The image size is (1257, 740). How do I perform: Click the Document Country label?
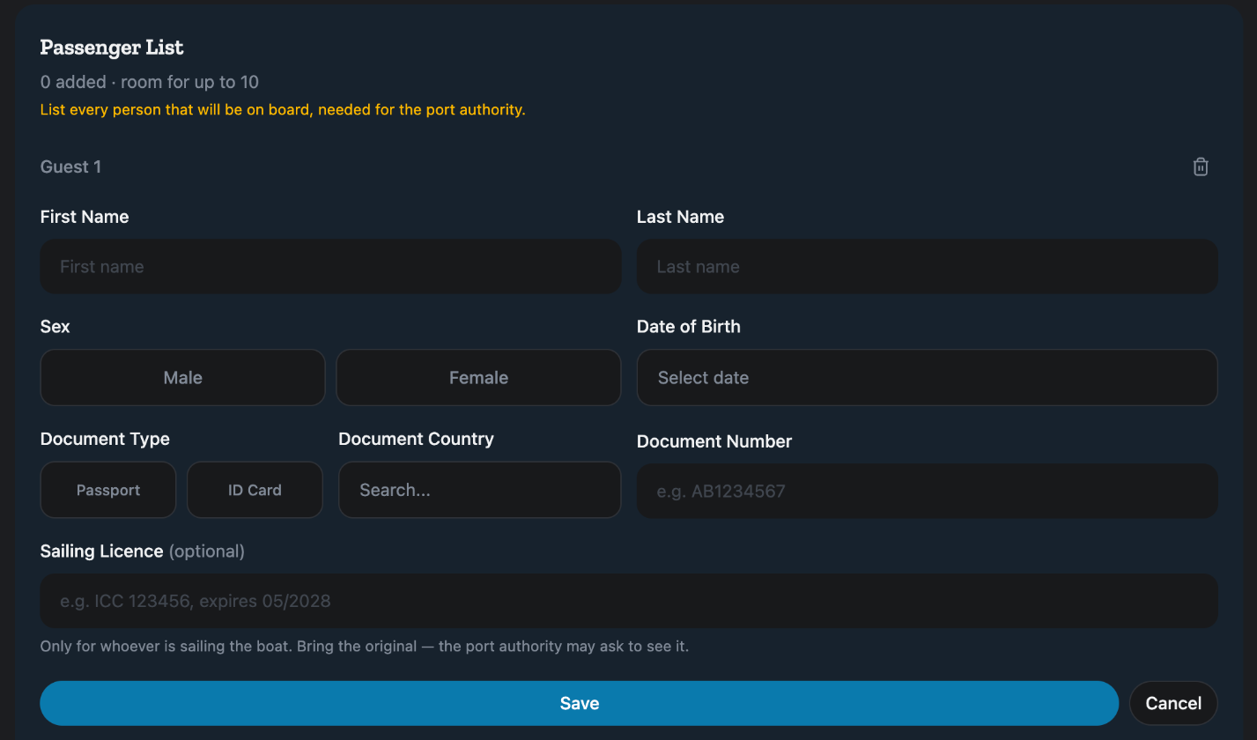click(416, 439)
